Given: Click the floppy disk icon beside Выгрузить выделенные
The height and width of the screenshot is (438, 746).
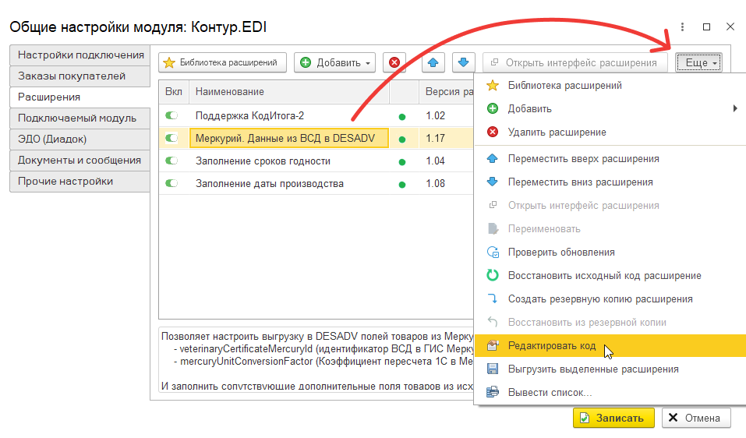Looking at the screenshot, I should (493, 369).
